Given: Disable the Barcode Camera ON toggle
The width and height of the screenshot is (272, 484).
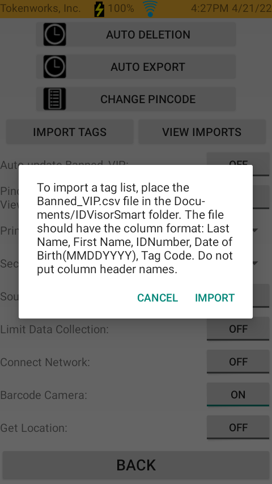Looking at the screenshot, I should pyautogui.click(x=238, y=394).
